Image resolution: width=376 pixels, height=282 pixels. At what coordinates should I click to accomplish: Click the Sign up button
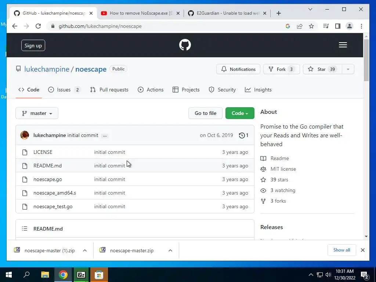click(33, 46)
